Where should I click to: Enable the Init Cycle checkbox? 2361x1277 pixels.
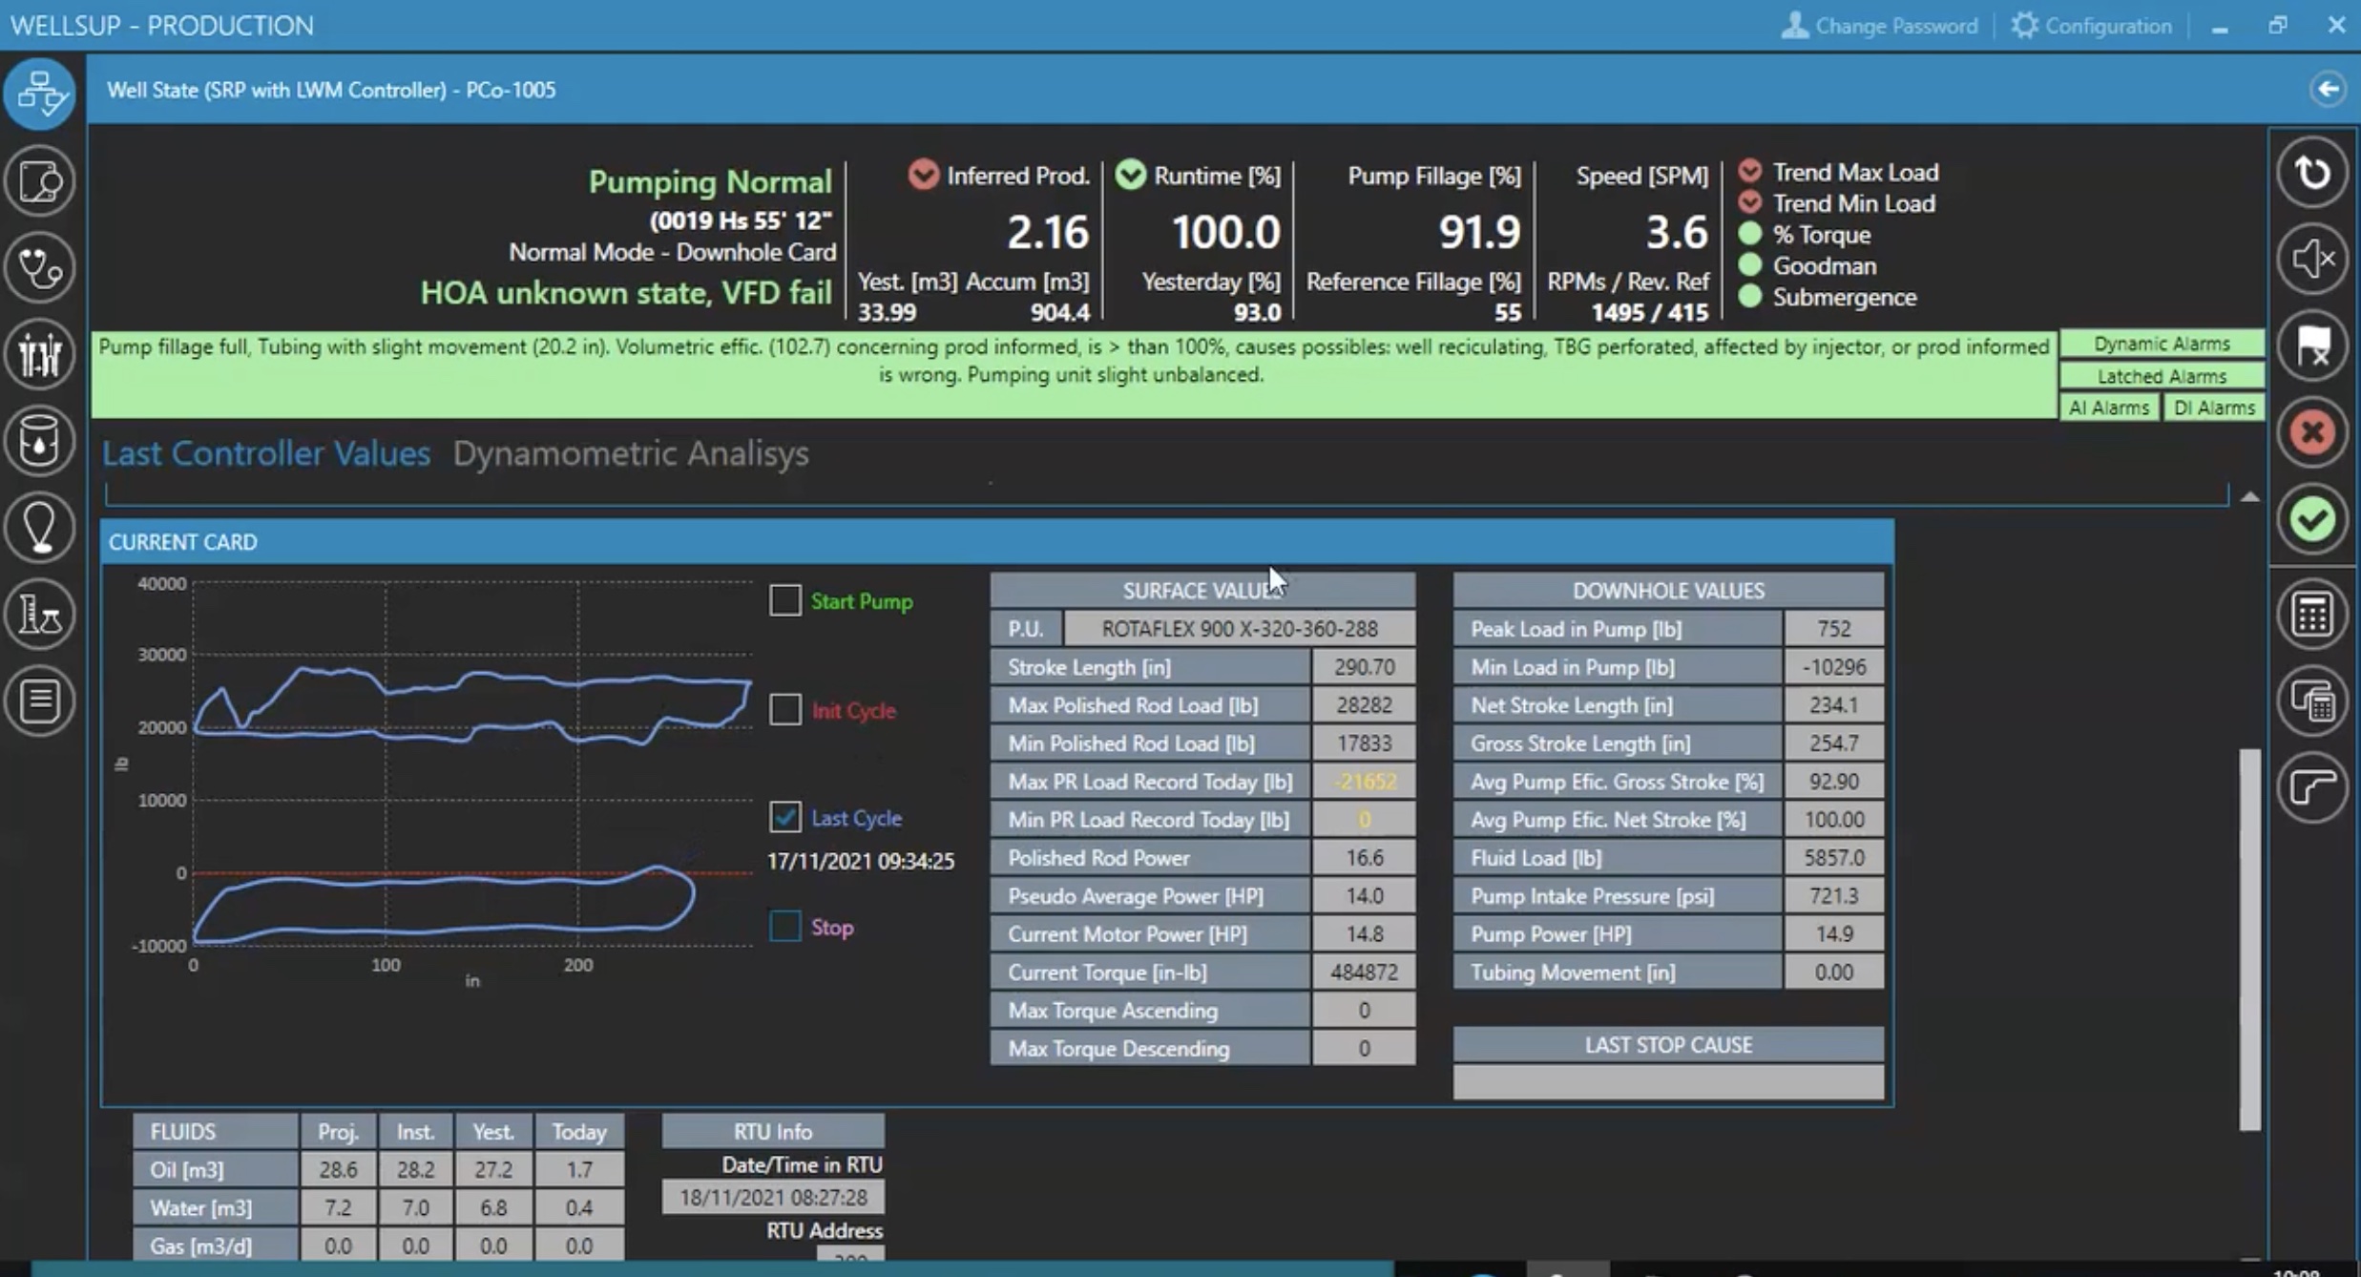click(784, 709)
